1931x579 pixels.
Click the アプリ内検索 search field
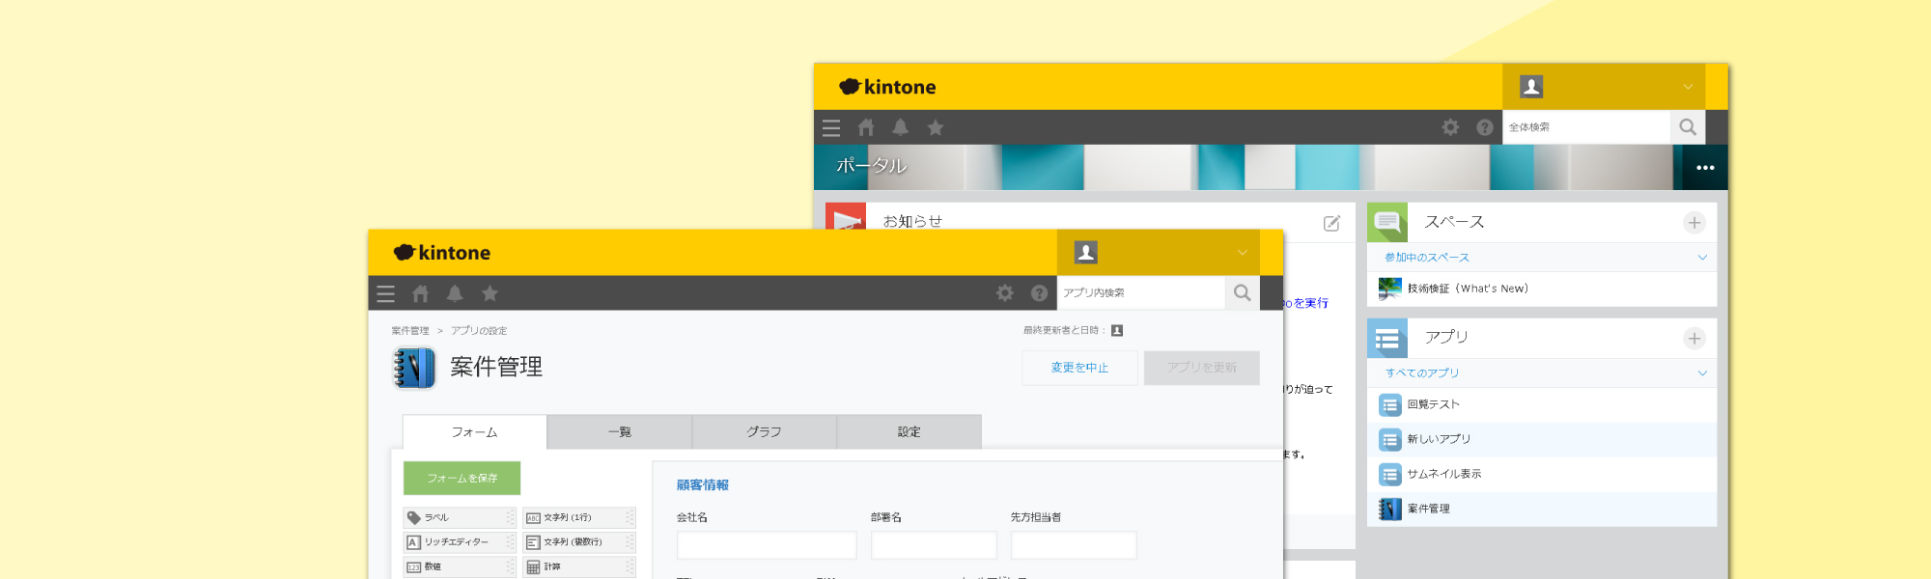pos(1141,292)
